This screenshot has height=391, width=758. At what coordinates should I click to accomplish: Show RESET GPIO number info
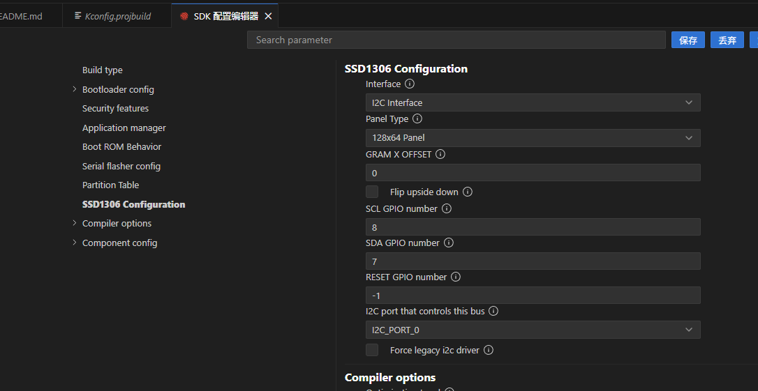coord(456,277)
